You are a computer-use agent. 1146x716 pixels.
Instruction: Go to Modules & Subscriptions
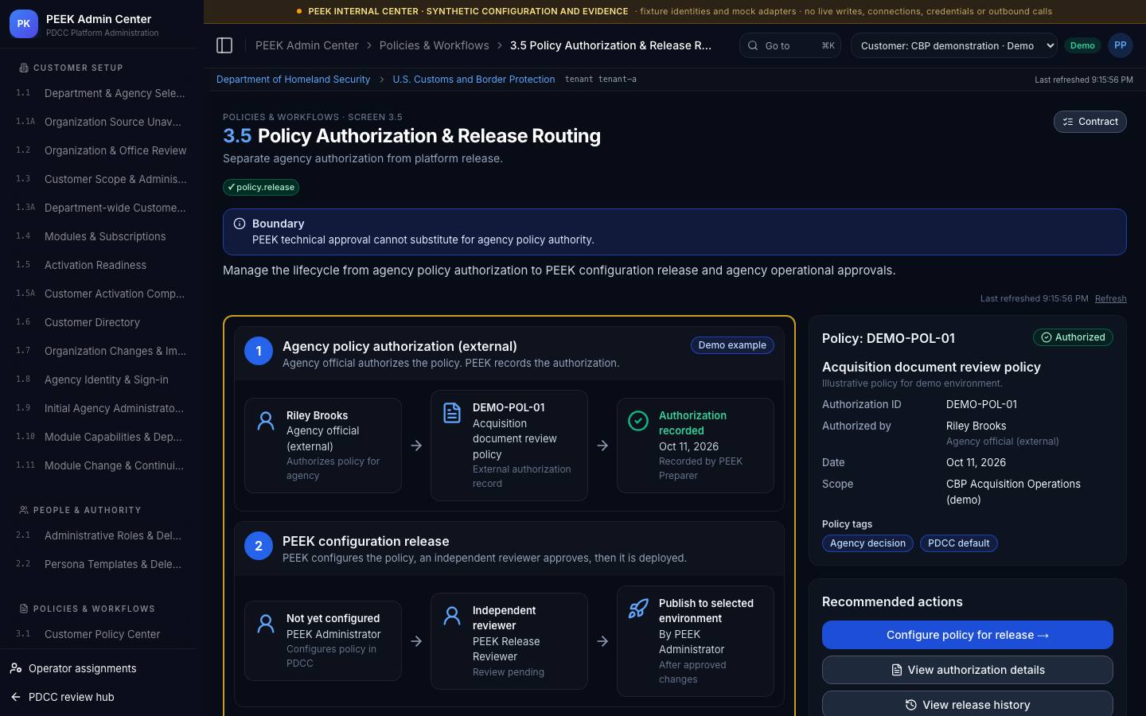point(102,236)
